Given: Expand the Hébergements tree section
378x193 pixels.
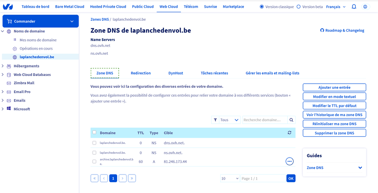Looking at the screenshot, I should pos(3,66).
